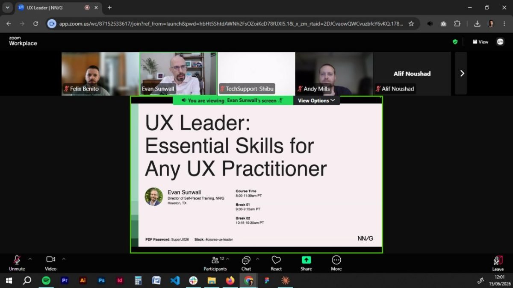
Task: Open a new browser tab
Action: (109, 8)
